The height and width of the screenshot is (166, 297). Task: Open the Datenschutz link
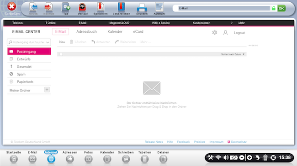click(x=239, y=142)
